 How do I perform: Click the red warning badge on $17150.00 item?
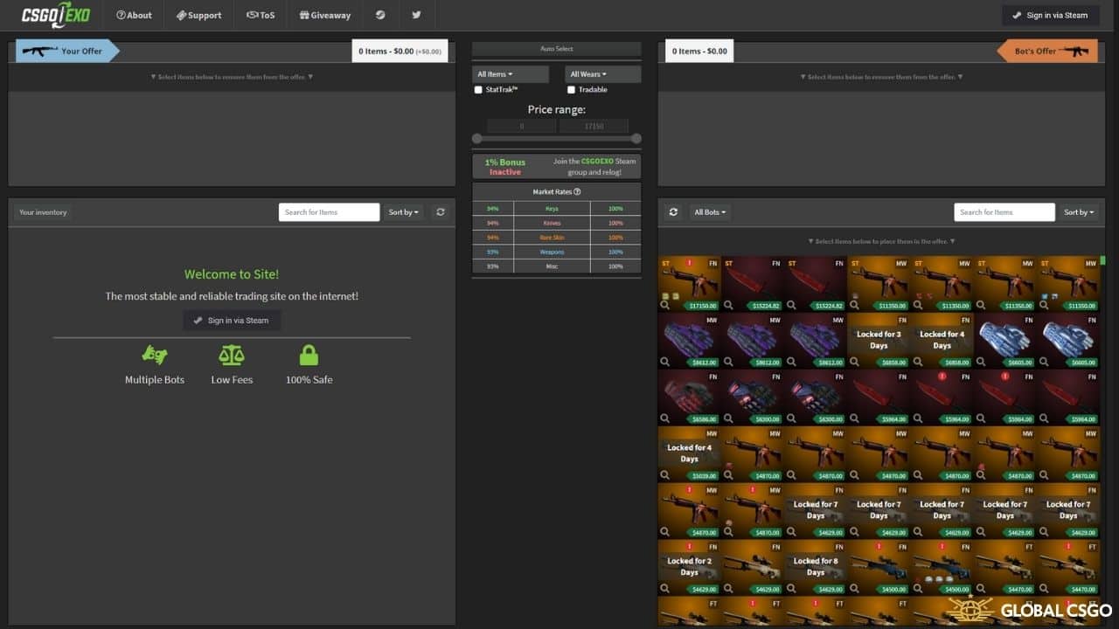[690, 263]
